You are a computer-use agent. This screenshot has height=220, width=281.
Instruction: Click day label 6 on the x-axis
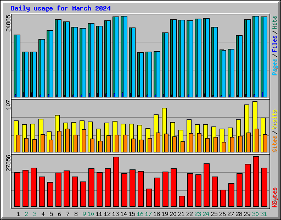pos(59,214)
